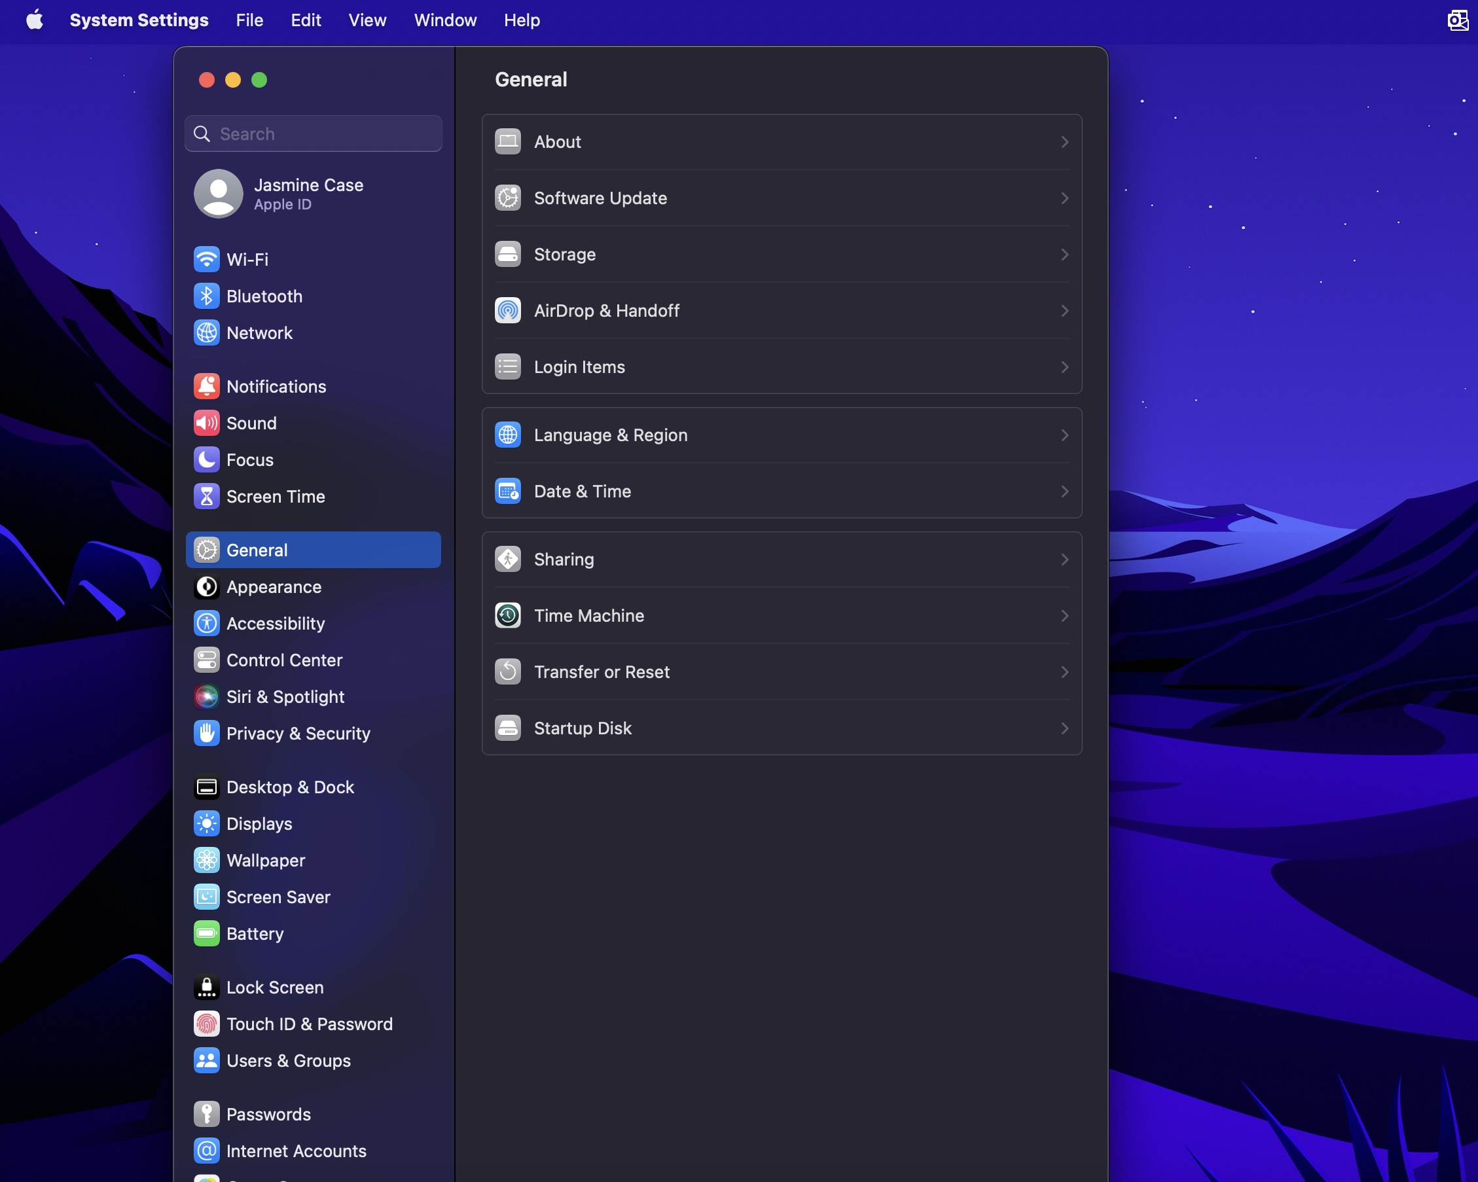Viewport: 1478px width, 1182px height.
Task: Click the "Sharing" row label
Action: [x=564, y=560]
